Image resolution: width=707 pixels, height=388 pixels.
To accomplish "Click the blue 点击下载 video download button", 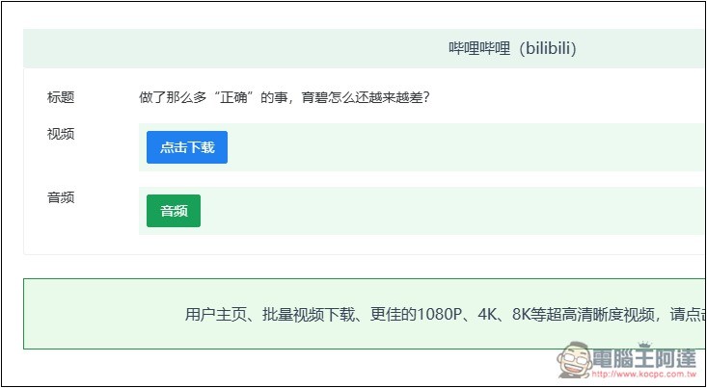I will coord(187,147).
